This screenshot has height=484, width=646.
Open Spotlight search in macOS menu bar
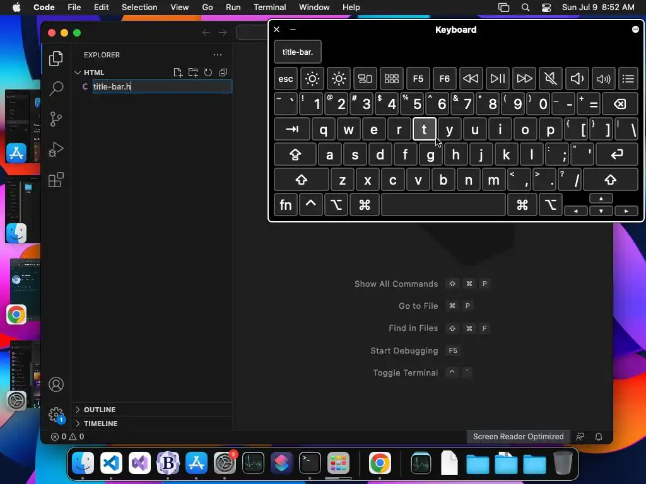[x=526, y=8]
